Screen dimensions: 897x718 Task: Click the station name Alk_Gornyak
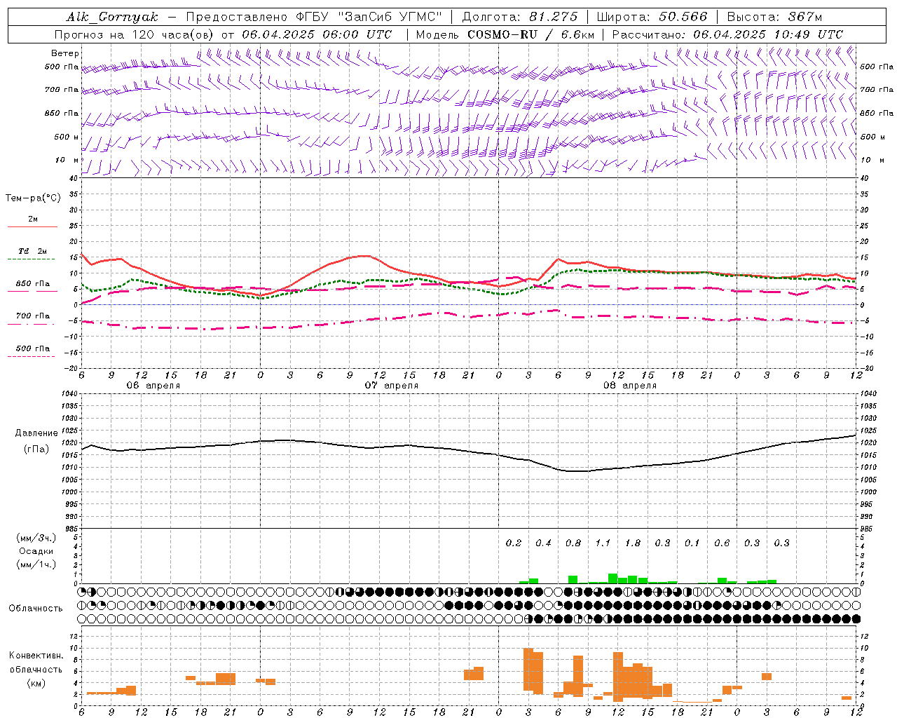coord(113,17)
